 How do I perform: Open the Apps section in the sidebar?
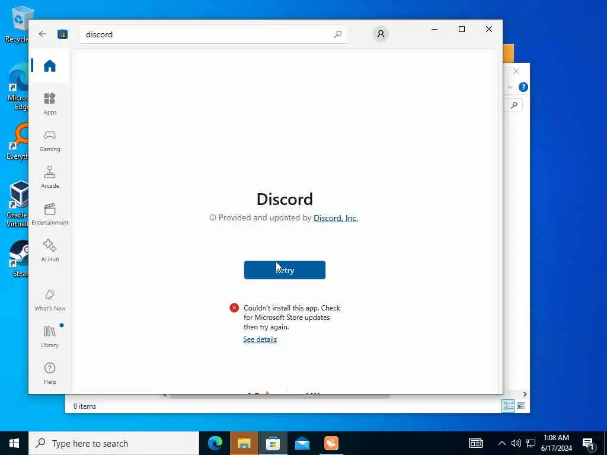pyautogui.click(x=50, y=104)
